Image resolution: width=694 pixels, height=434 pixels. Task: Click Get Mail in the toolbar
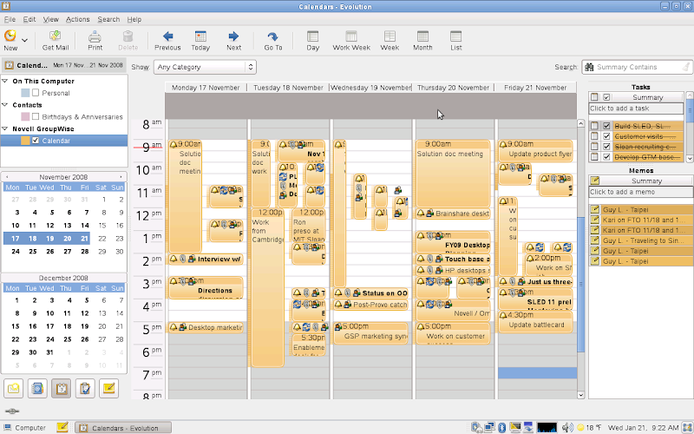[x=56, y=40]
